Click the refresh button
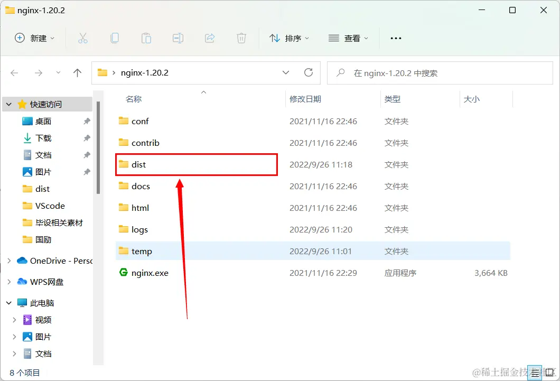The height and width of the screenshot is (381, 560). click(x=309, y=73)
